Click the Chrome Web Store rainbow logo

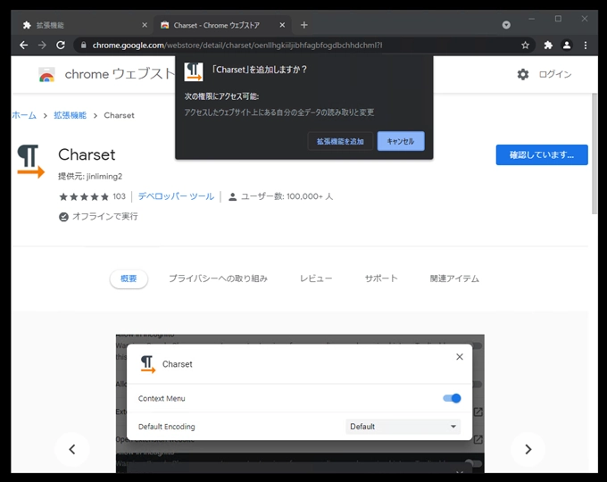[x=46, y=74]
